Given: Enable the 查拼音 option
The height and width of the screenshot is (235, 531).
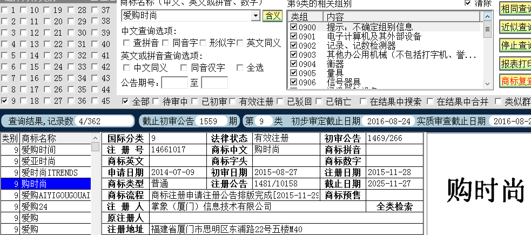Looking at the screenshot, I should [x=126, y=43].
